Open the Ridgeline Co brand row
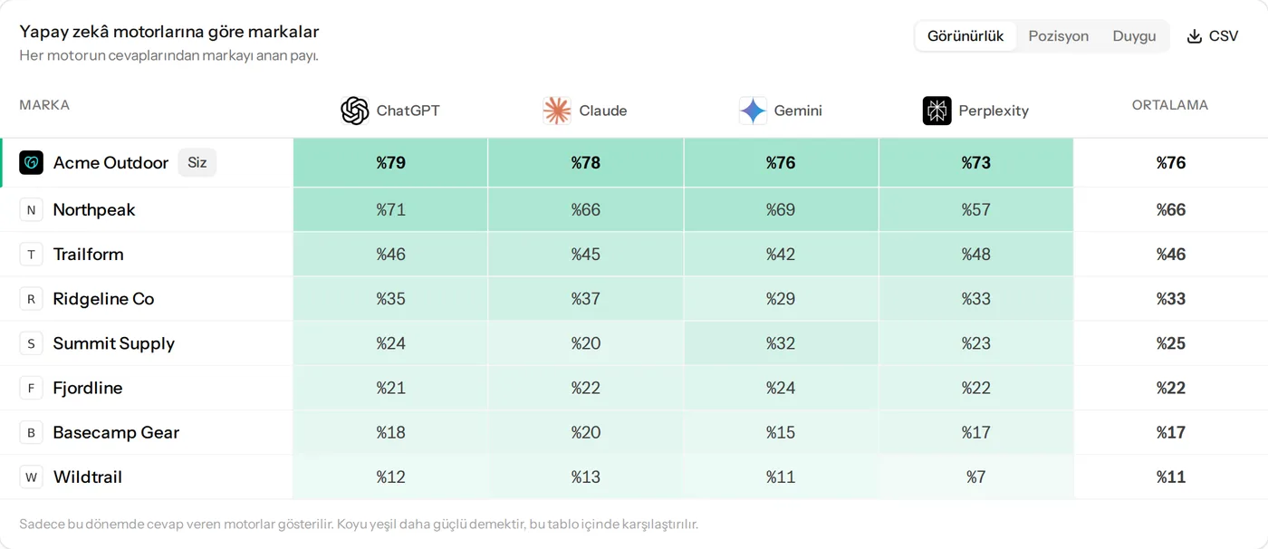 [634, 299]
